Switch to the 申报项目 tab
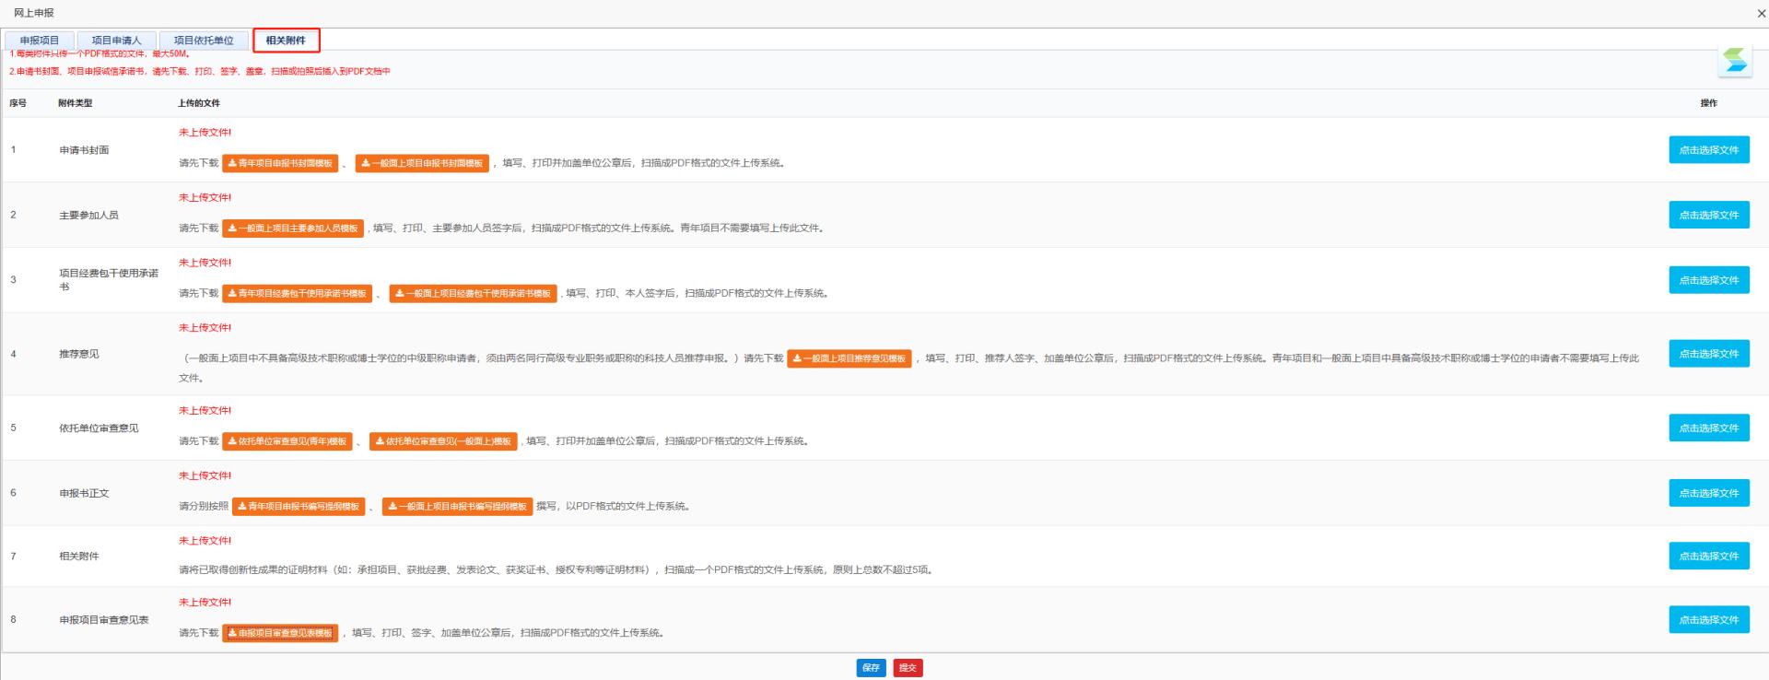This screenshot has width=1769, height=680. pyautogui.click(x=40, y=41)
